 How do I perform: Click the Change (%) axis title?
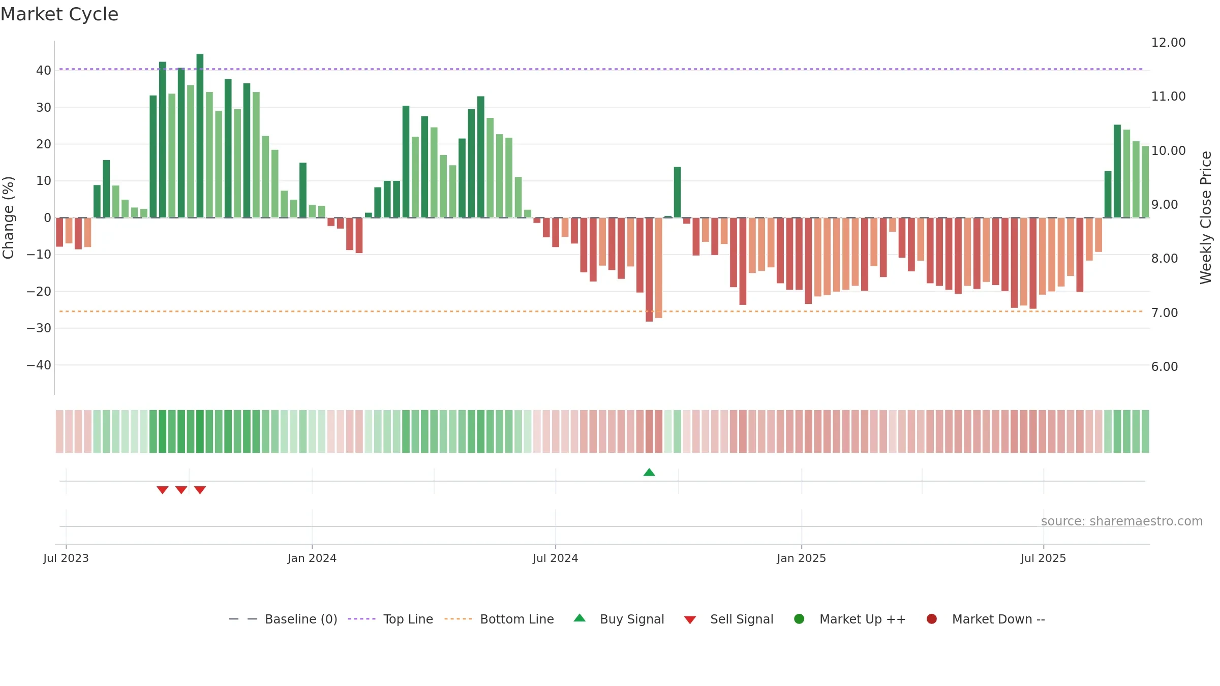[9, 217]
